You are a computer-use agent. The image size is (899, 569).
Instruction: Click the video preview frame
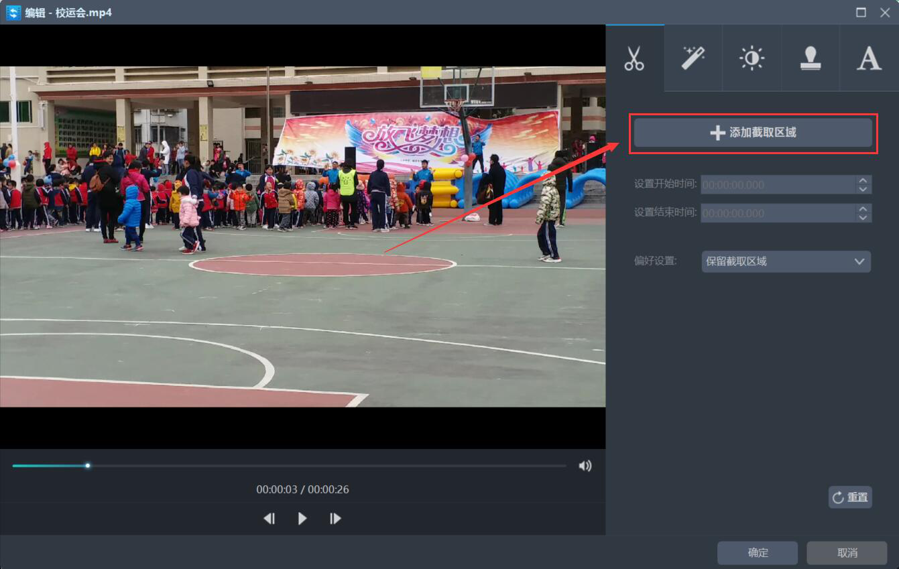tap(302, 237)
